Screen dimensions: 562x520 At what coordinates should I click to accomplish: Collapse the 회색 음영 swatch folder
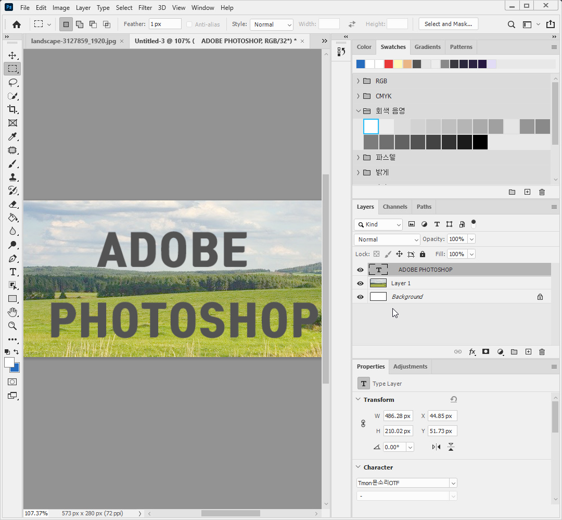pyautogui.click(x=358, y=111)
